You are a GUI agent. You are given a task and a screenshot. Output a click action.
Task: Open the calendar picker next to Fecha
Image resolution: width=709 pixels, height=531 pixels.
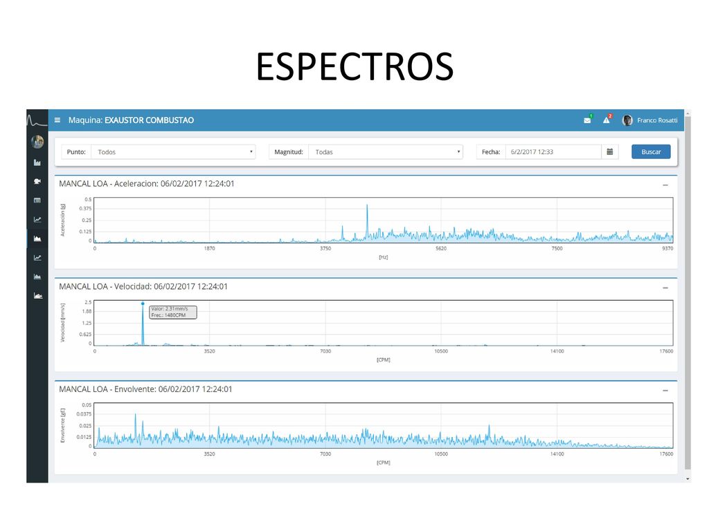pyautogui.click(x=609, y=151)
